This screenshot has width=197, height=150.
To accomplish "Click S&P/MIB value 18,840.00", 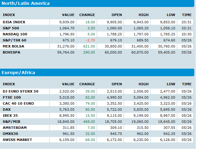I will (x=66, y=122).
